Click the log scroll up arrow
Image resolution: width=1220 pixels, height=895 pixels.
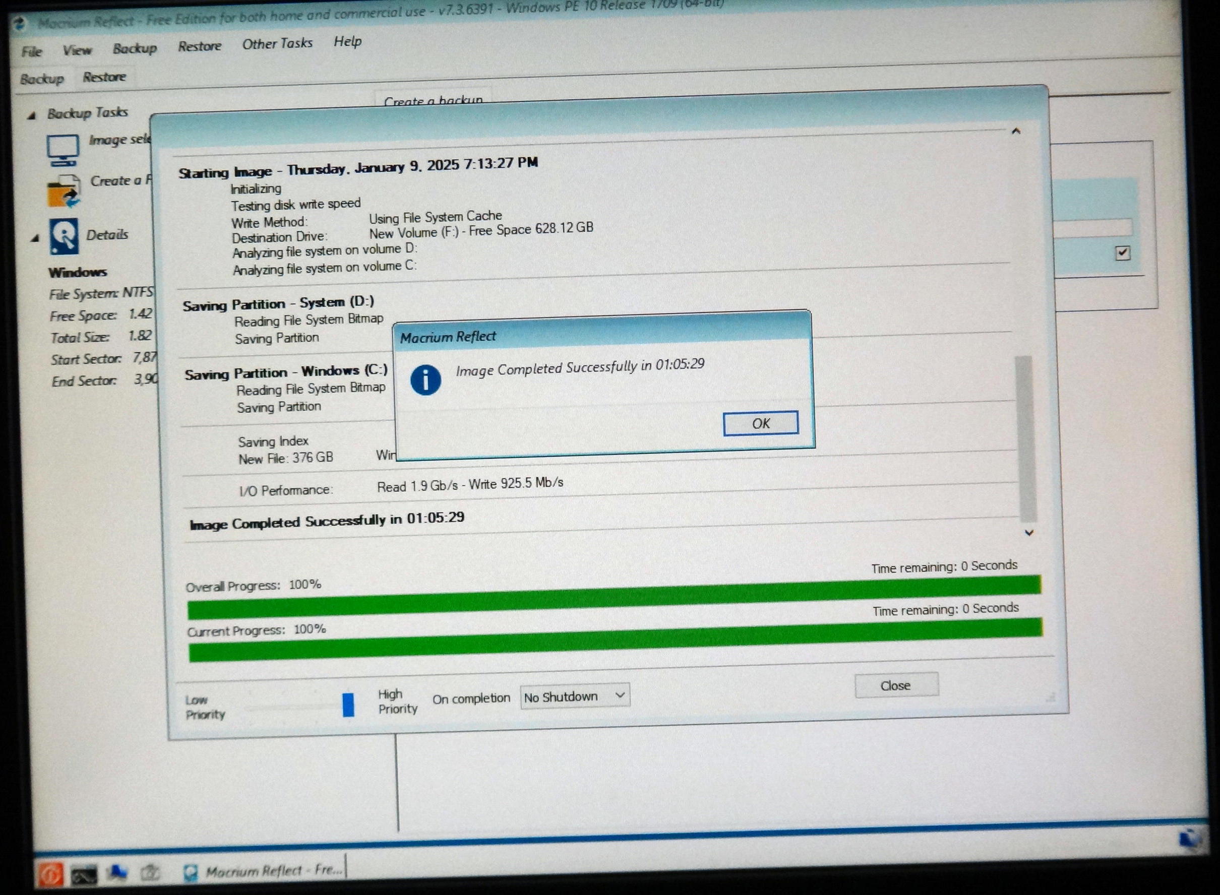click(x=1016, y=131)
